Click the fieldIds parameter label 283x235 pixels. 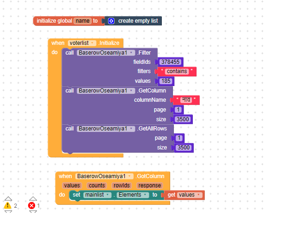point(142,62)
